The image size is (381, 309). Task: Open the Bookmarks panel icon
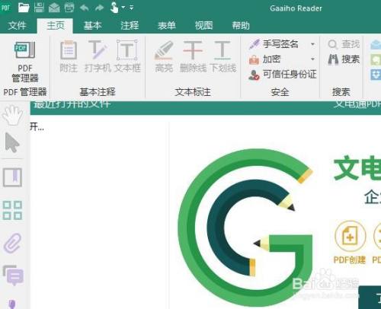pos(12,177)
